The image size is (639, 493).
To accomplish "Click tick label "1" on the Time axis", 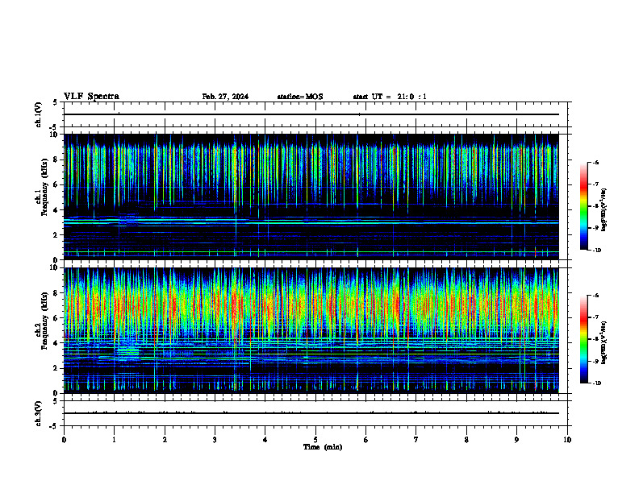I will click(114, 440).
